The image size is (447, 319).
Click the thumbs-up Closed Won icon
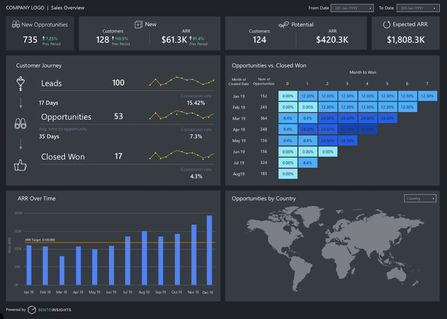20,165
